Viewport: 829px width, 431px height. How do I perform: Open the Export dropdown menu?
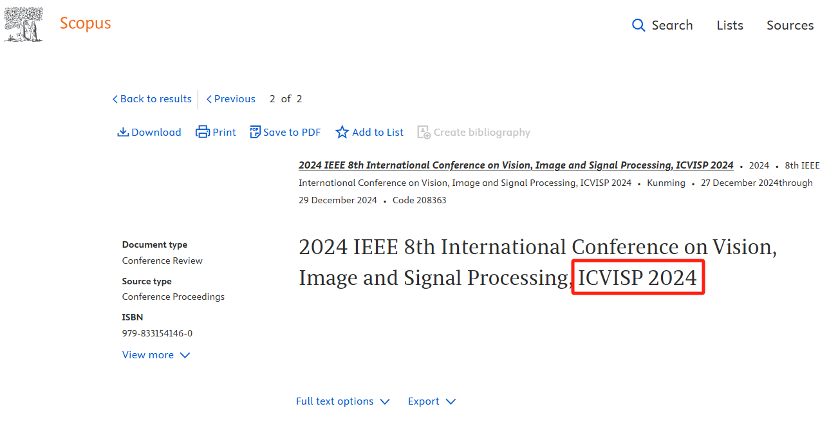tap(432, 401)
